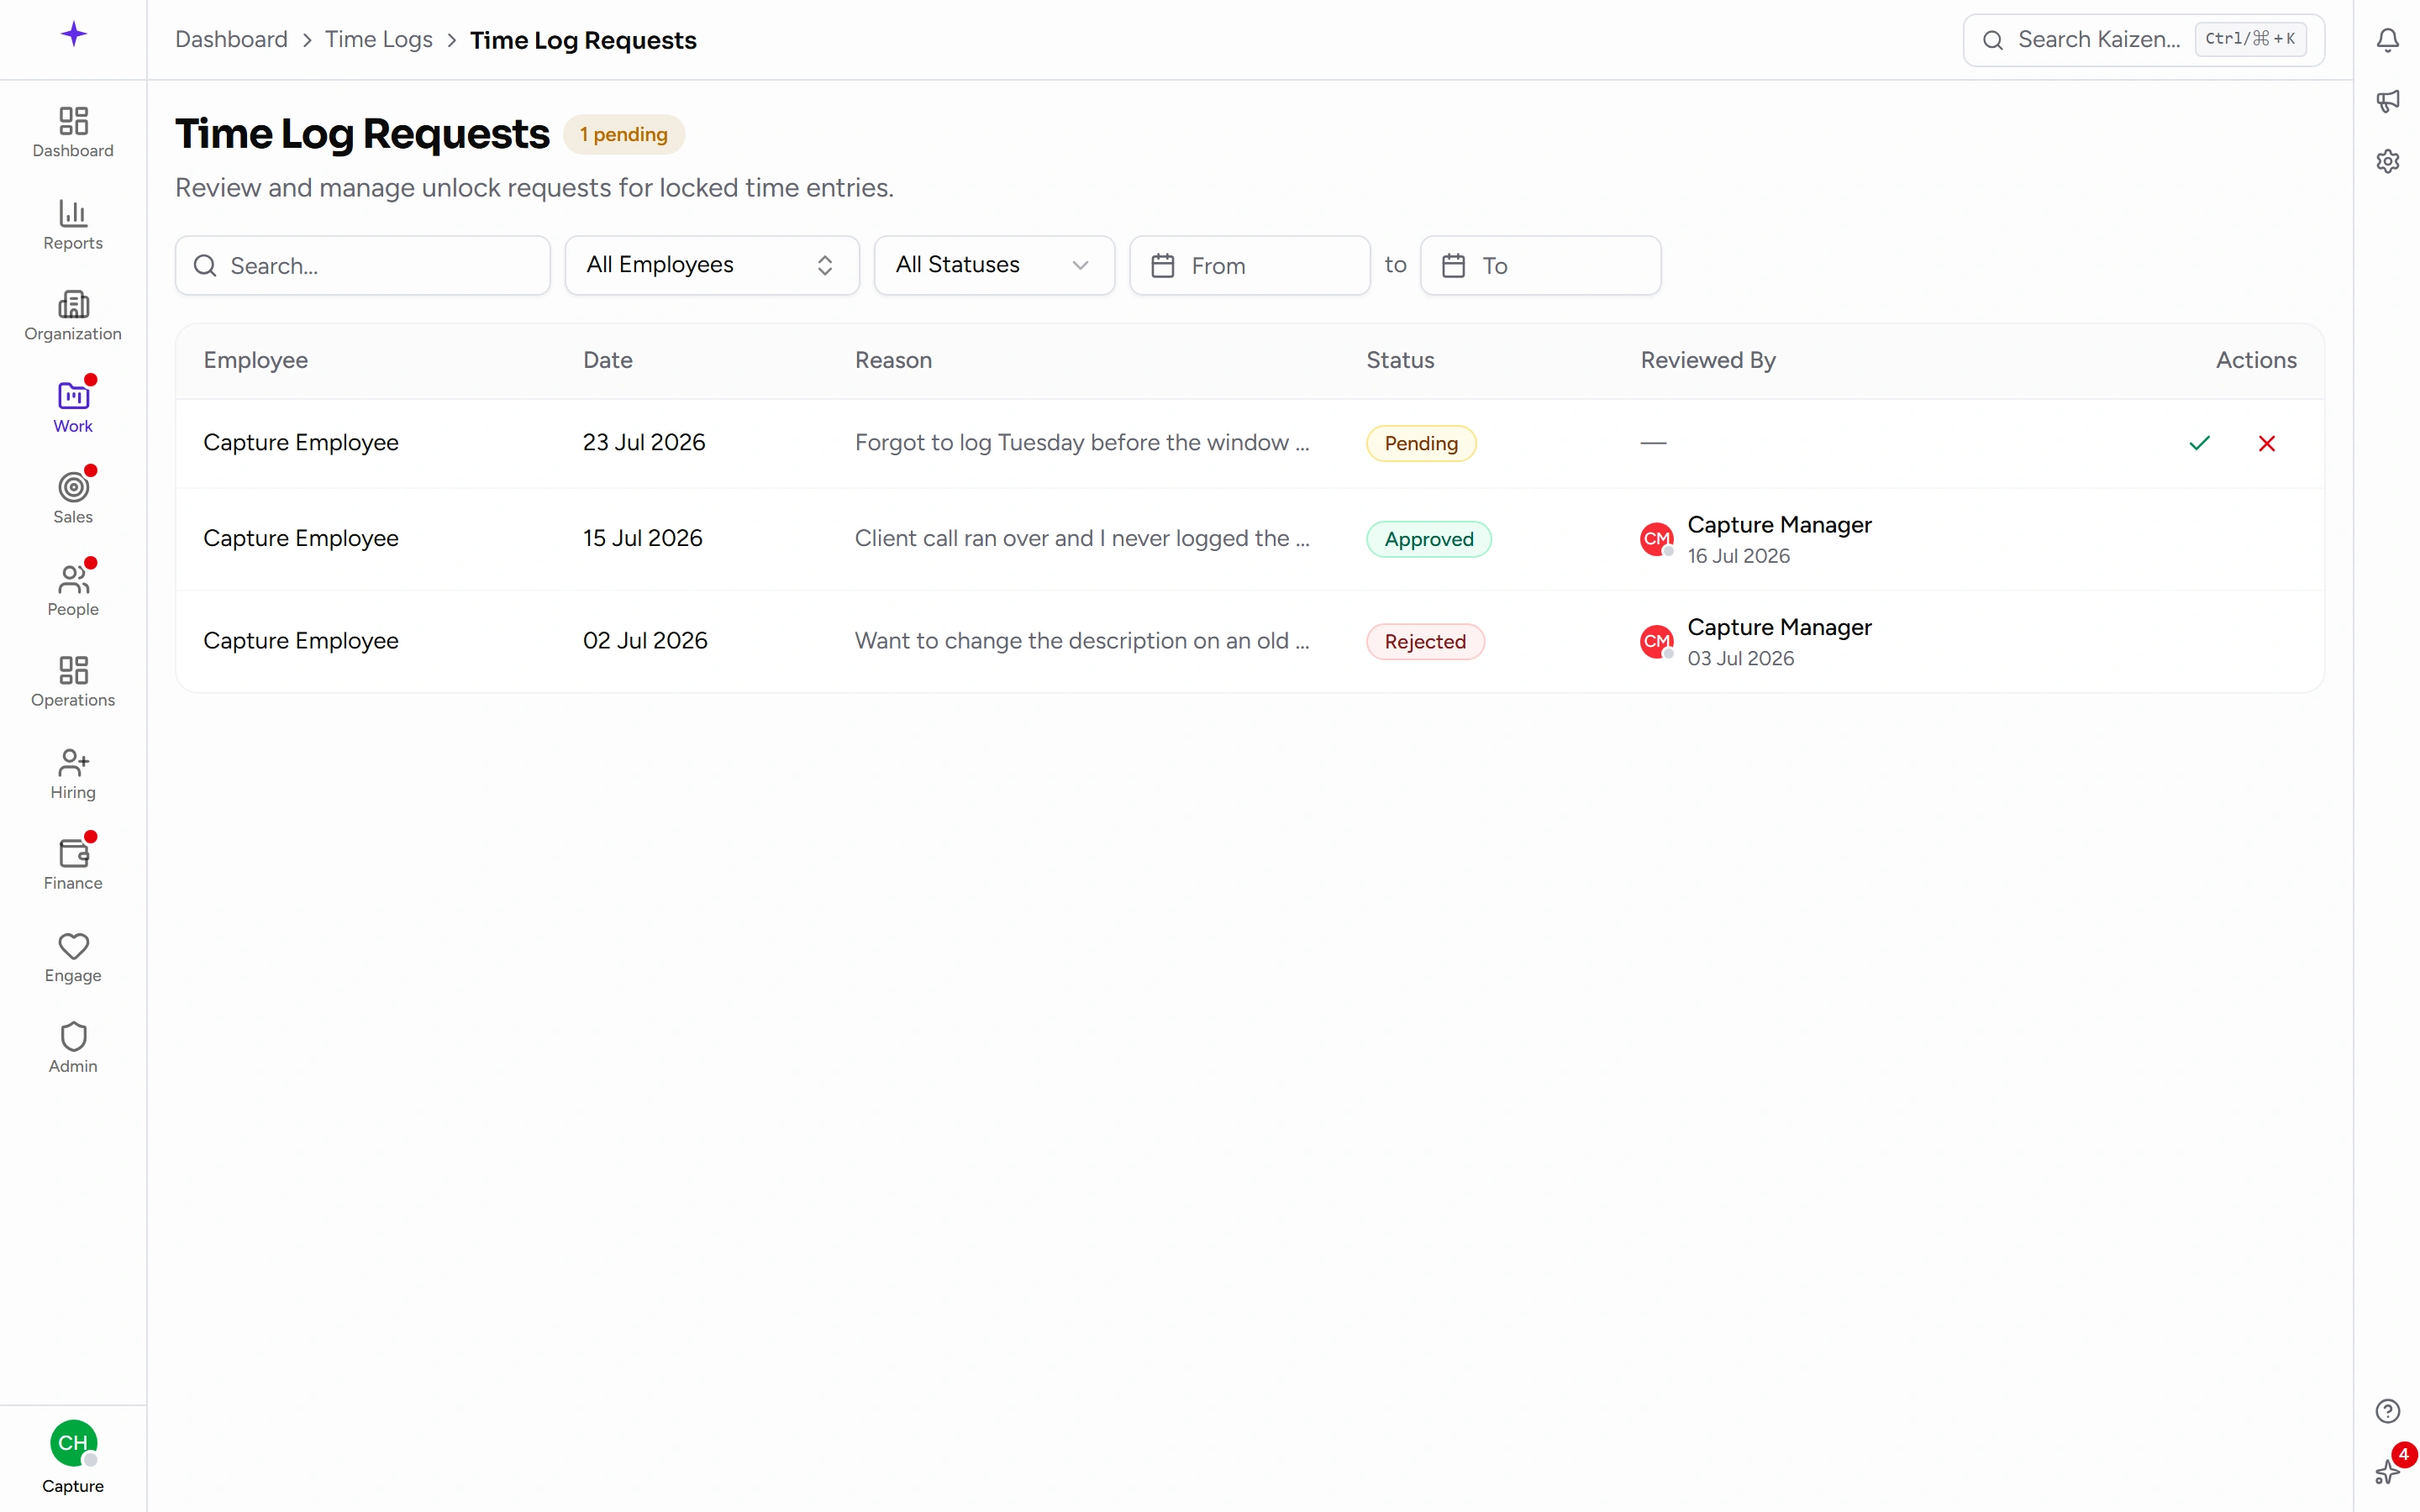This screenshot has width=2420, height=1512.
Task: Click the Rejected status badge
Action: 1425,642
